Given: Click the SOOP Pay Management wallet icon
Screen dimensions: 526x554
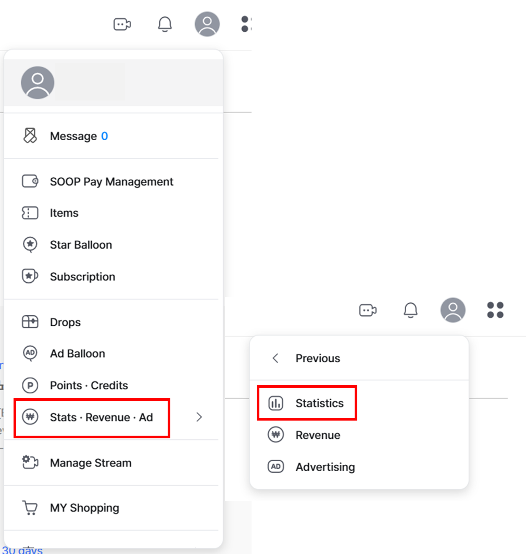Looking at the screenshot, I should pos(30,181).
